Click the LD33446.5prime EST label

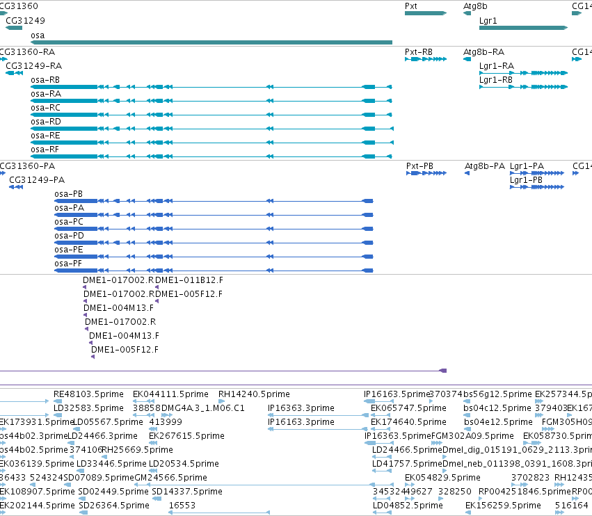111,464
